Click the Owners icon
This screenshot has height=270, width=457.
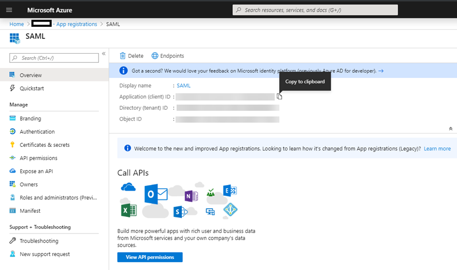point(12,184)
